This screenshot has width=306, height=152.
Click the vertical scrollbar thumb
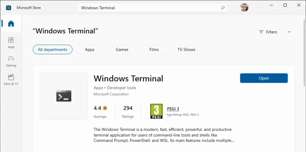click(305, 53)
